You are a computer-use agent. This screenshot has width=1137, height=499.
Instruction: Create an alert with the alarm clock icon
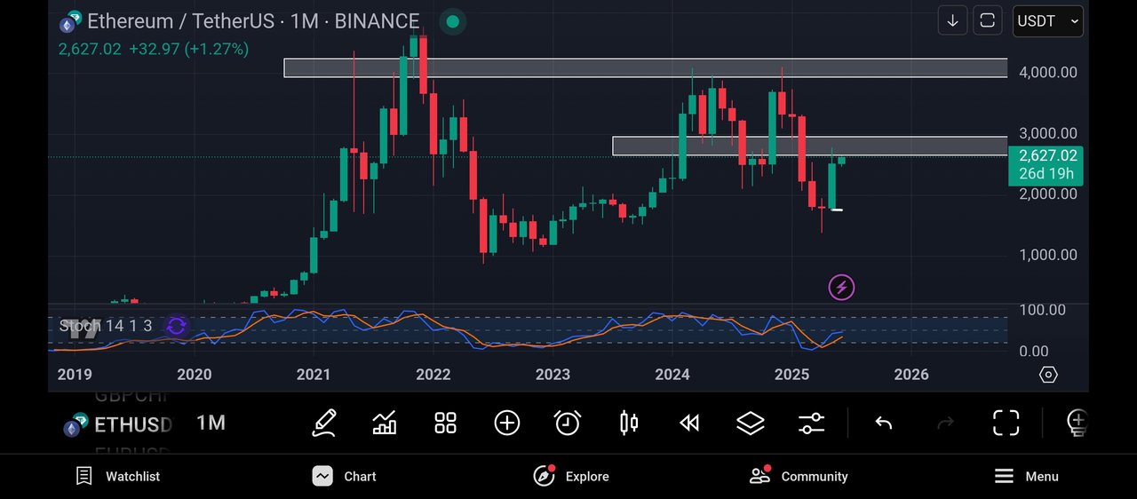pos(568,423)
